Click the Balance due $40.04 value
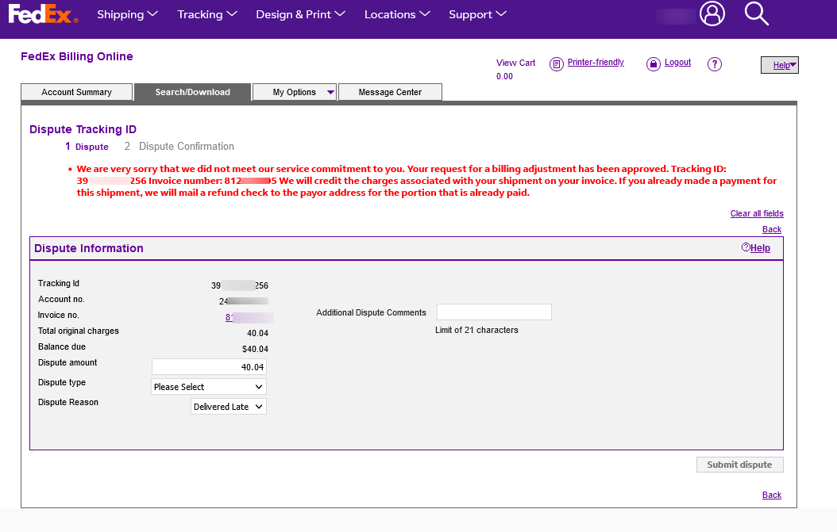 click(255, 349)
